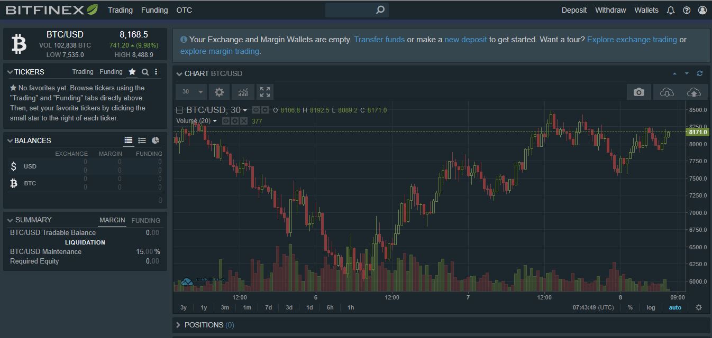Click Withdraw in the header
The height and width of the screenshot is (338, 712).
[x=610, y=10]
